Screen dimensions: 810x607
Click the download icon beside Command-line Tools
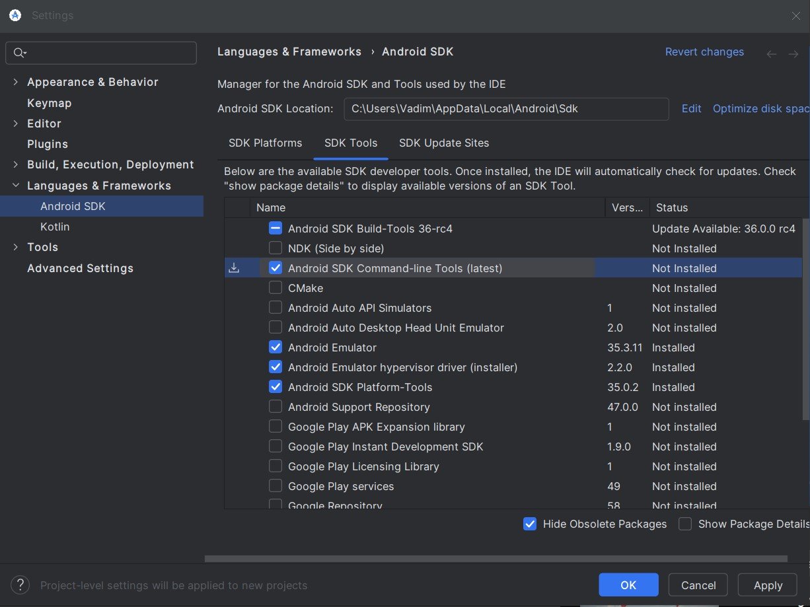[234, 268]
